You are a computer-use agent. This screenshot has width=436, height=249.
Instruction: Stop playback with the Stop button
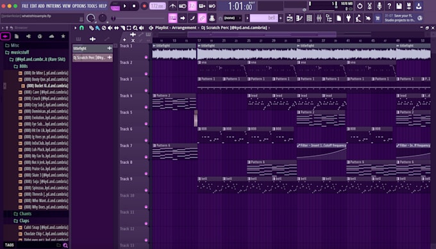pos(134,6)
